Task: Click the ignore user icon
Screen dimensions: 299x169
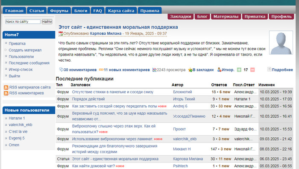Action: (x=219, y=70)
